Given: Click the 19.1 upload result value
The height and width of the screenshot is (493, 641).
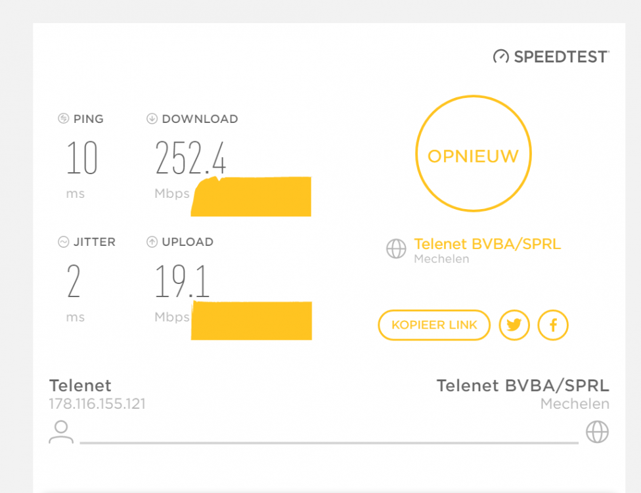Looking at the screenshot, I should 182,281.
